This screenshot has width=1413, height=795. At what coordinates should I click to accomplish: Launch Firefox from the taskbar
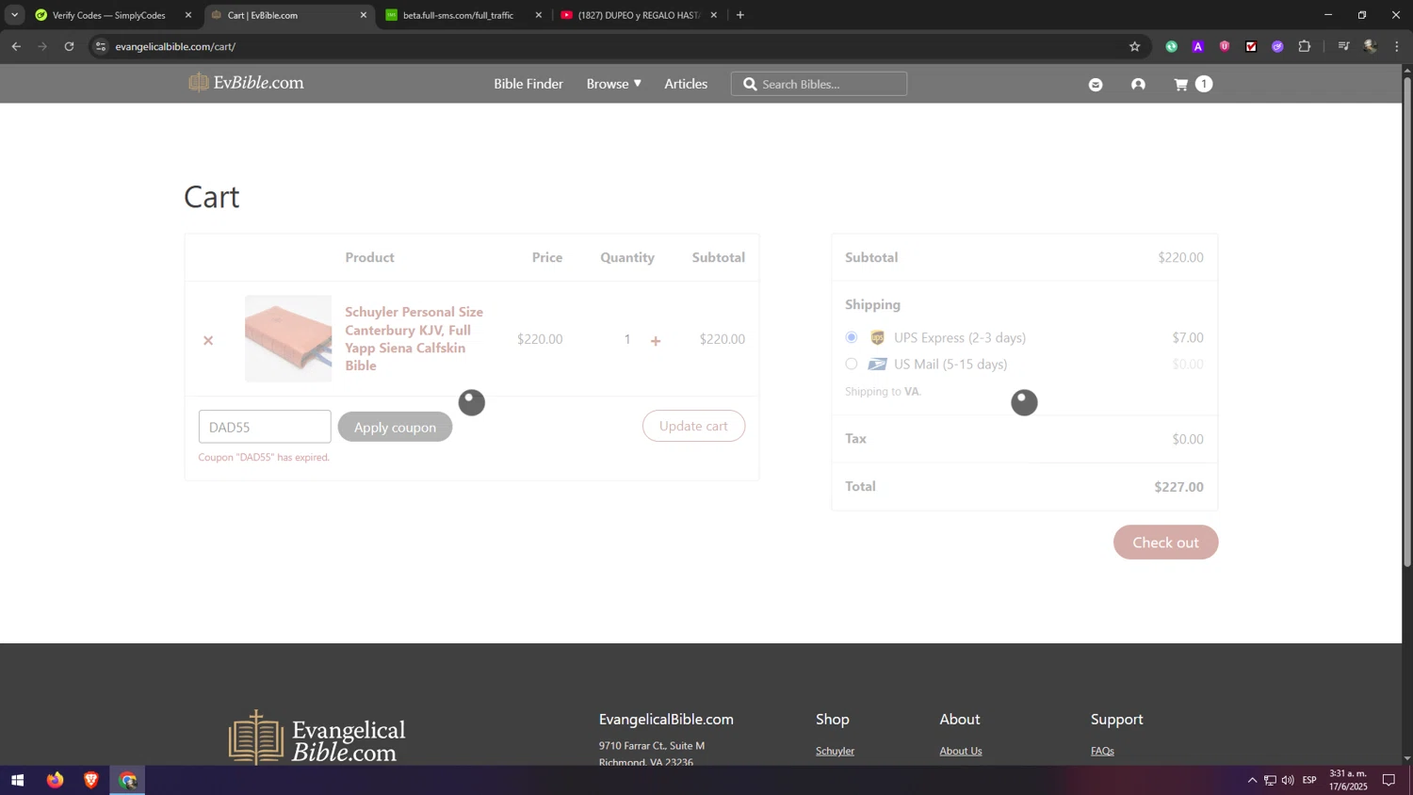(56, 780)
